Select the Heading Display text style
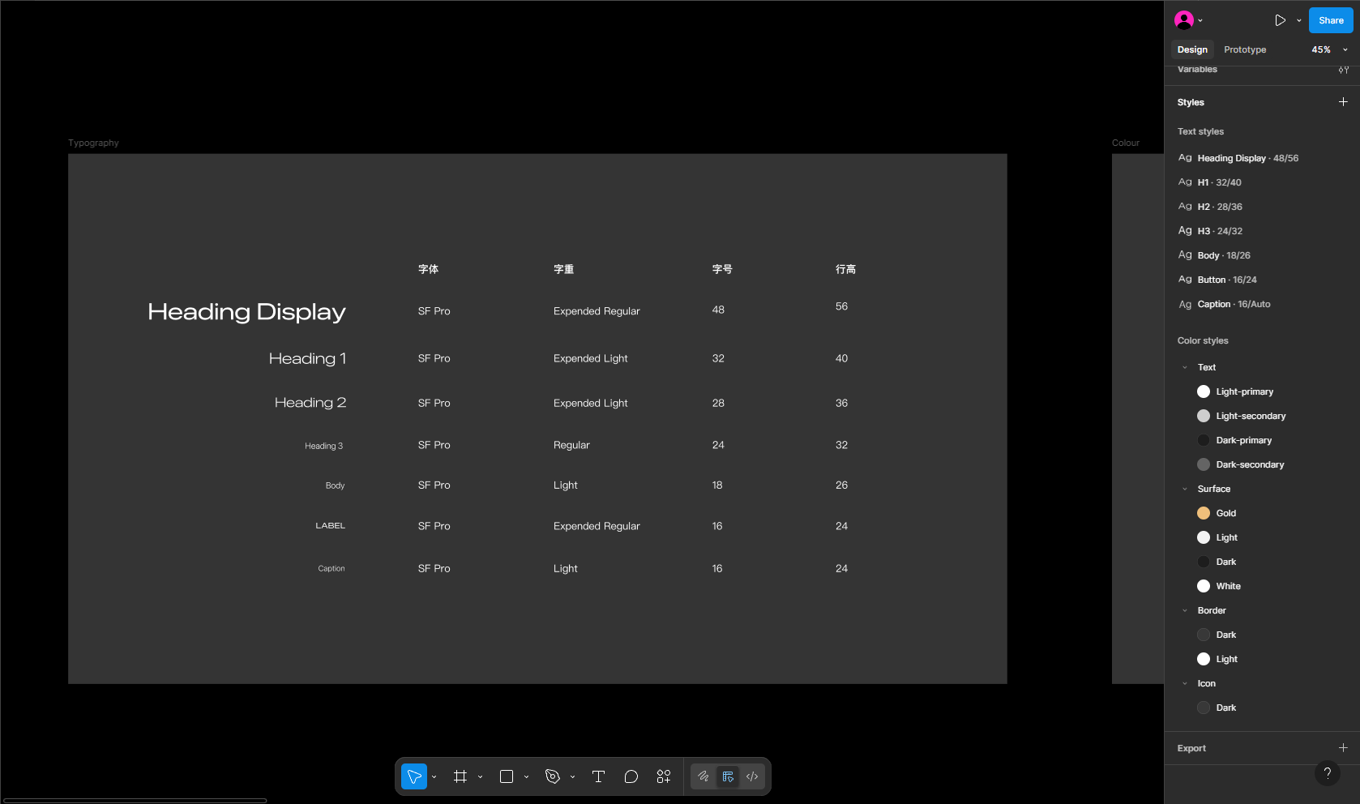 (1247, 158)
